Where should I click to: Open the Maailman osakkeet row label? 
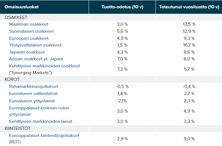(x=29, y=24)
